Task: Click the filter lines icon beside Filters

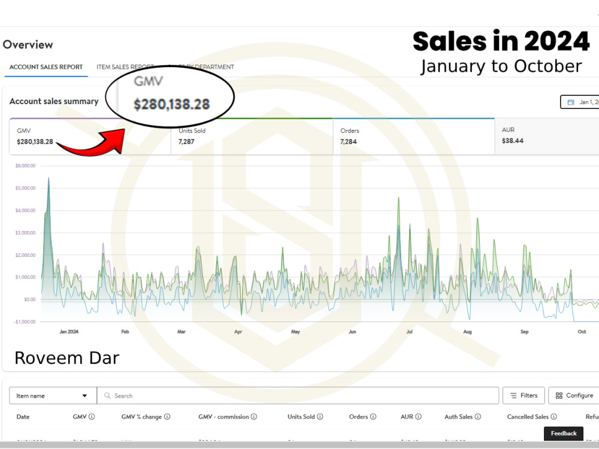Action: click(513, 396)
